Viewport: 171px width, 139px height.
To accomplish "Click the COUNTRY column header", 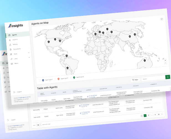I will click(53, 93).
